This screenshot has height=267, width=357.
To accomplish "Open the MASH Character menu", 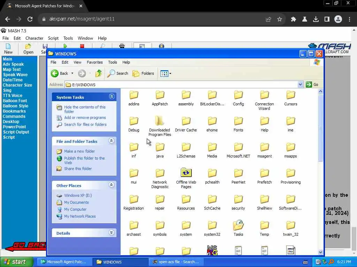I will coord(35,38).
